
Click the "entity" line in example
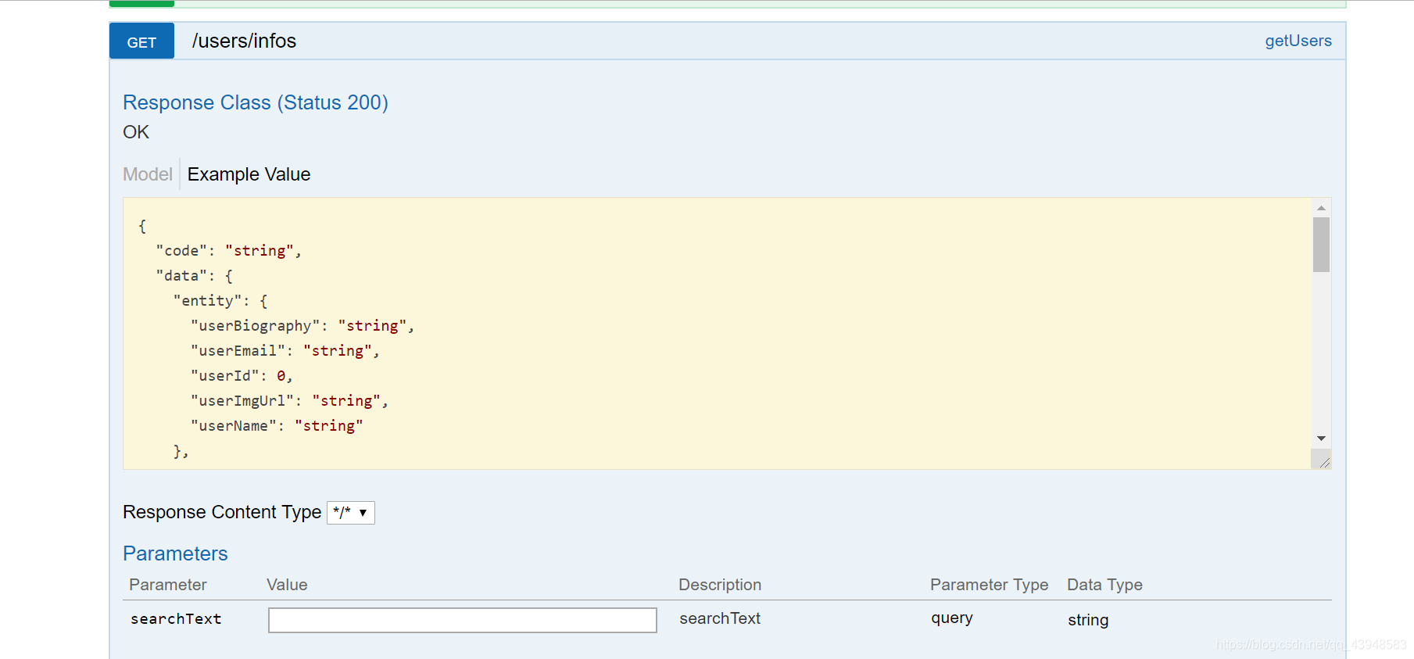pyautogui.click(x=220, y=301)
